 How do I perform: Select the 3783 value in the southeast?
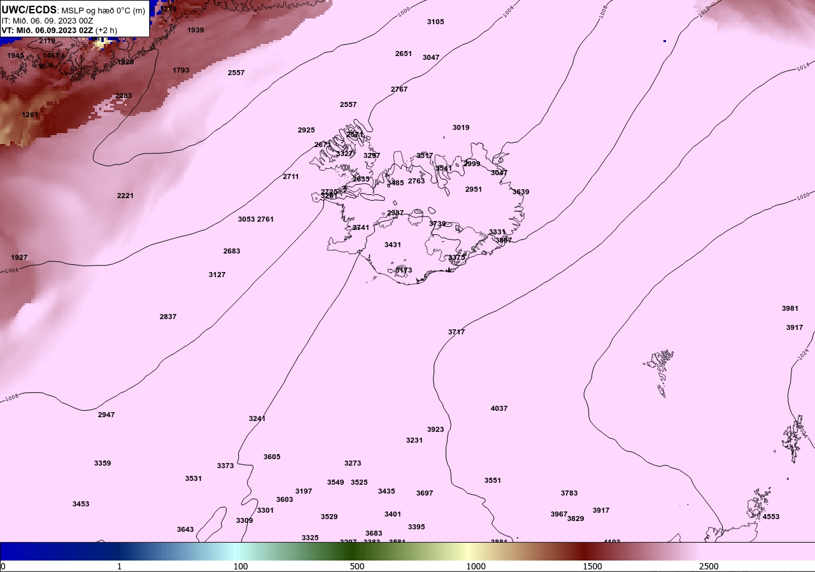pos(569,493)
